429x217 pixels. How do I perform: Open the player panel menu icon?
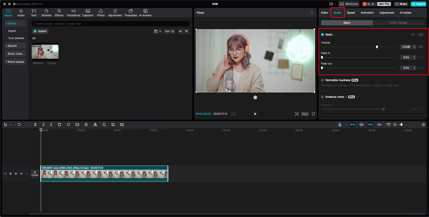pos(312,13)
